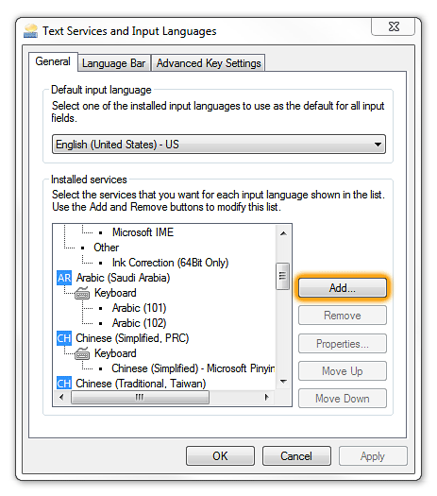Close the Text Services dialog window
437x496 pixels.
tap(394, 26)
